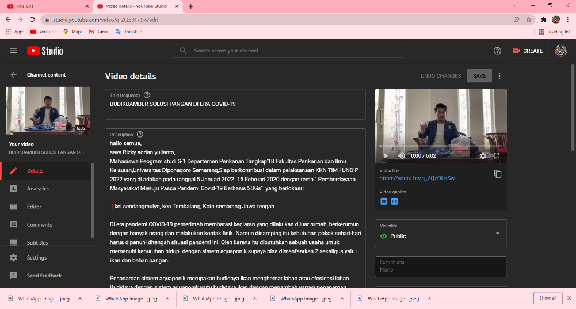
Task: Open the Chrome three-dot menu
Action: [x=568, y=20]
